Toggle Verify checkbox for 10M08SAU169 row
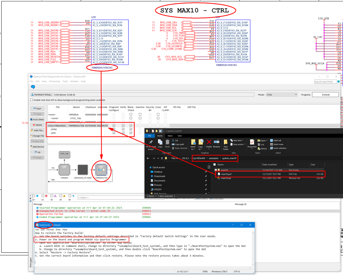 pyautogui.click(x=123, y=125)
